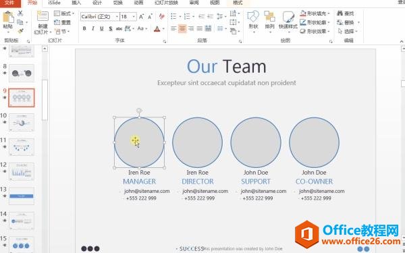Toggle align text right
The image size is (405, 253).
point(191,28)
